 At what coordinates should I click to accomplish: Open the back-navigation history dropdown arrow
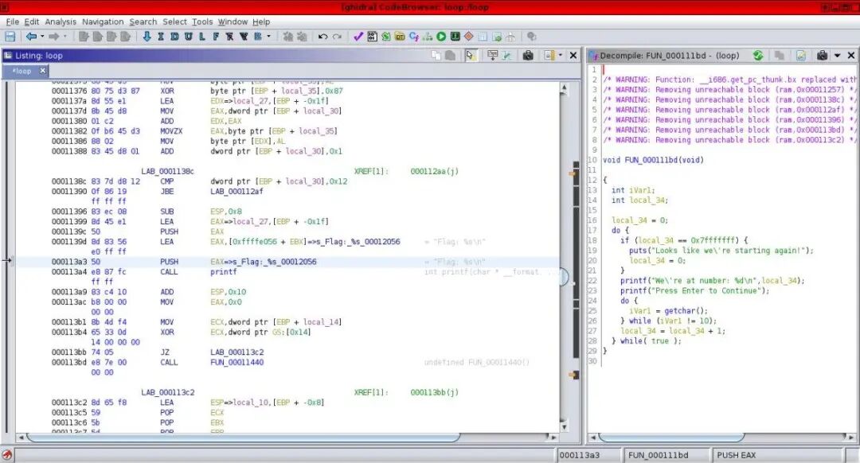(x=41, y=37)
